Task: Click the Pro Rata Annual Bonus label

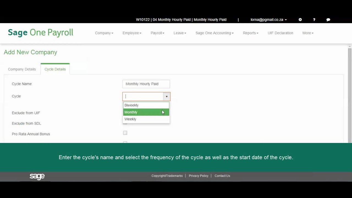Action: coord(31,134)
